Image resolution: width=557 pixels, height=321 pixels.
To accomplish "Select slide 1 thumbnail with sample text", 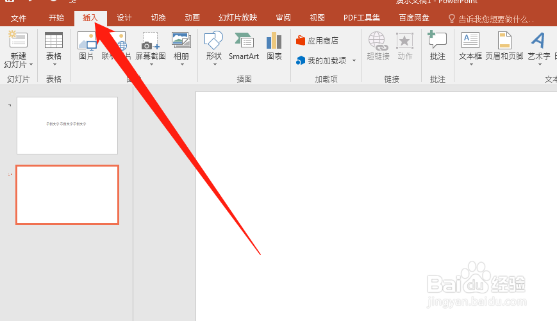I will coord(67,126).
